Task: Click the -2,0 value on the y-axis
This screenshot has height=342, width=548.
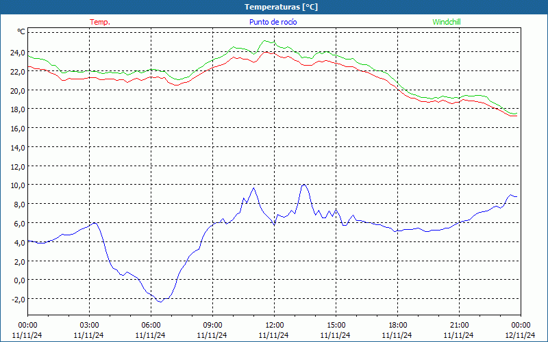Action: (18, 300)
